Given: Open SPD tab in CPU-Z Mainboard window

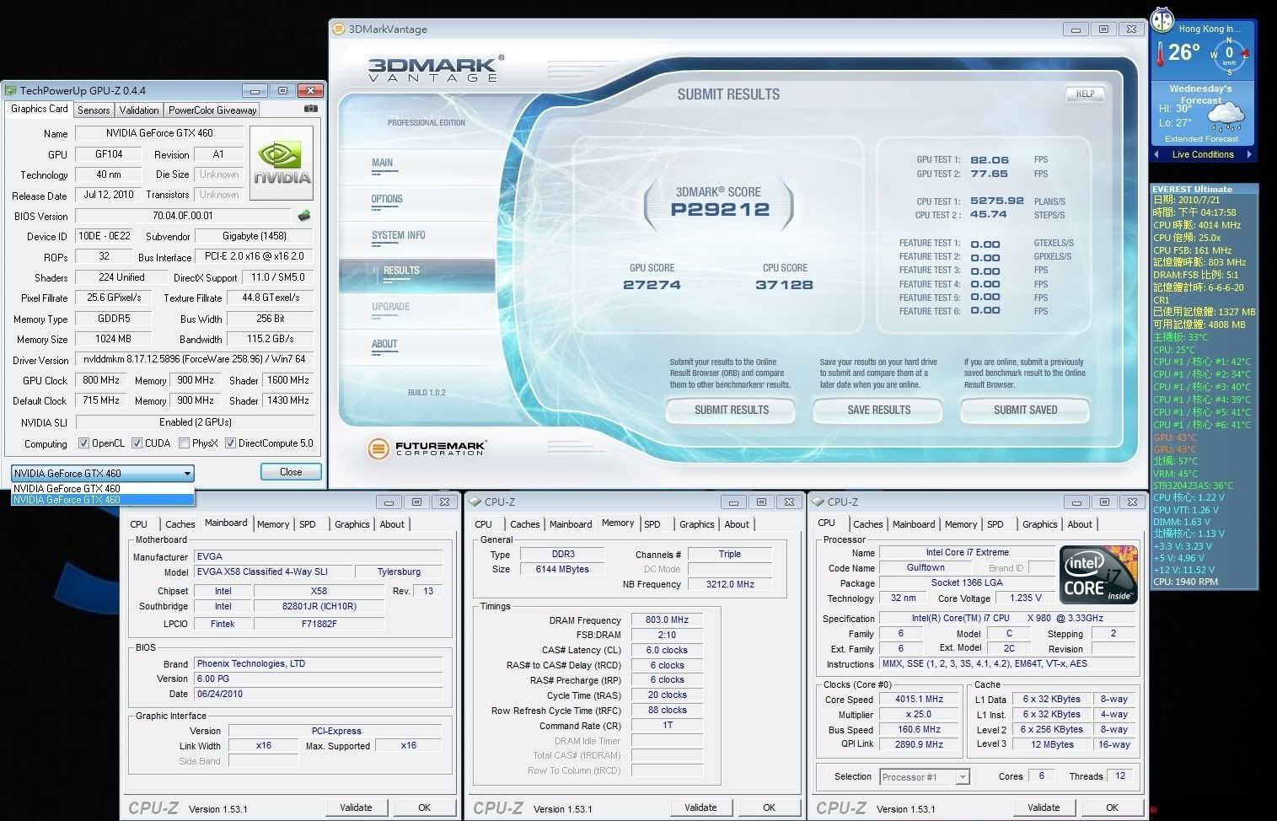Looking at the screenshot, I should [308, 524].
